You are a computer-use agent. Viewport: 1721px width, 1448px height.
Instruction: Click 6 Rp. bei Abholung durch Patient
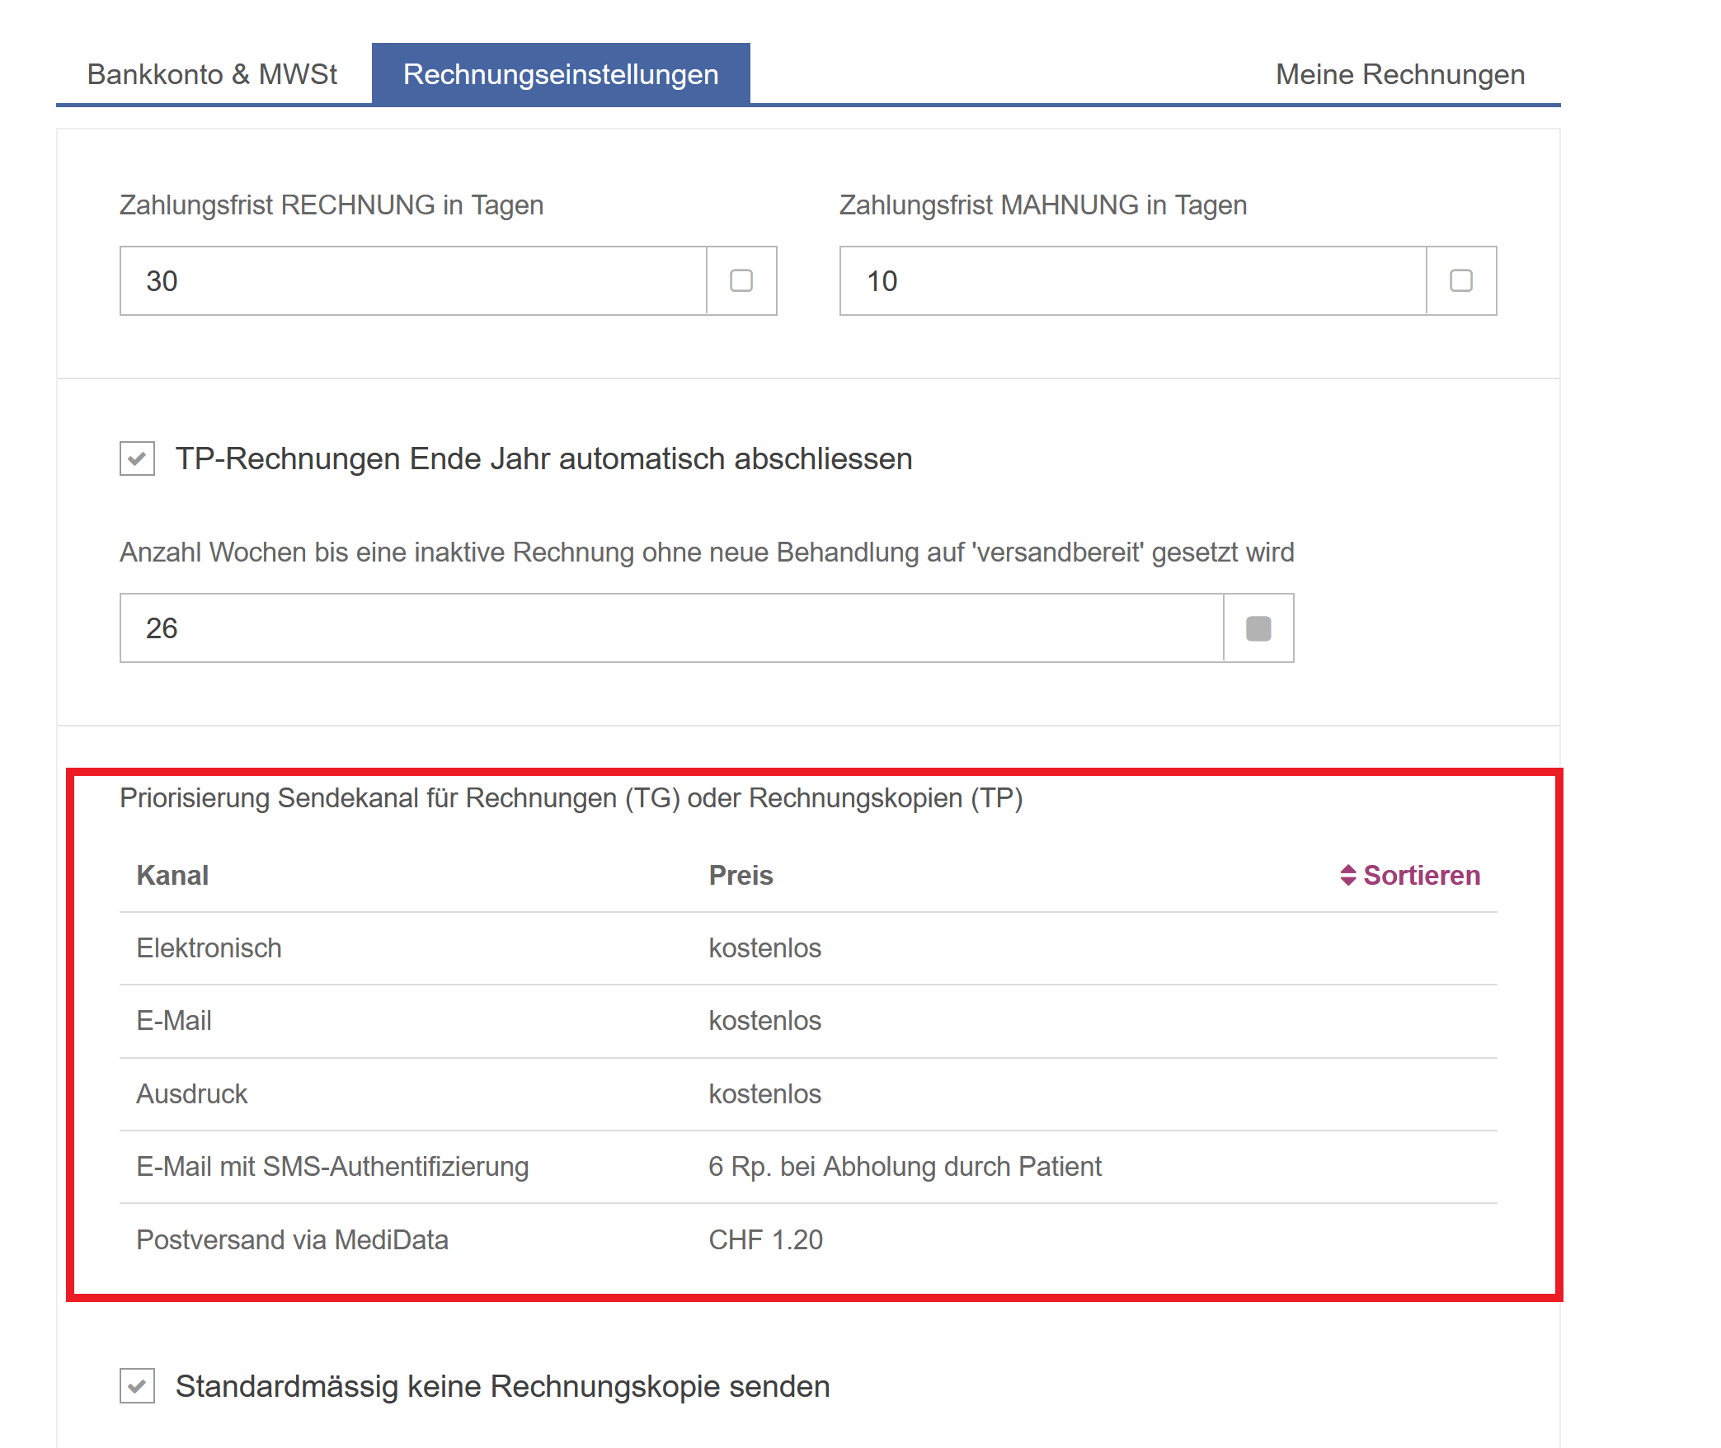905,1167
